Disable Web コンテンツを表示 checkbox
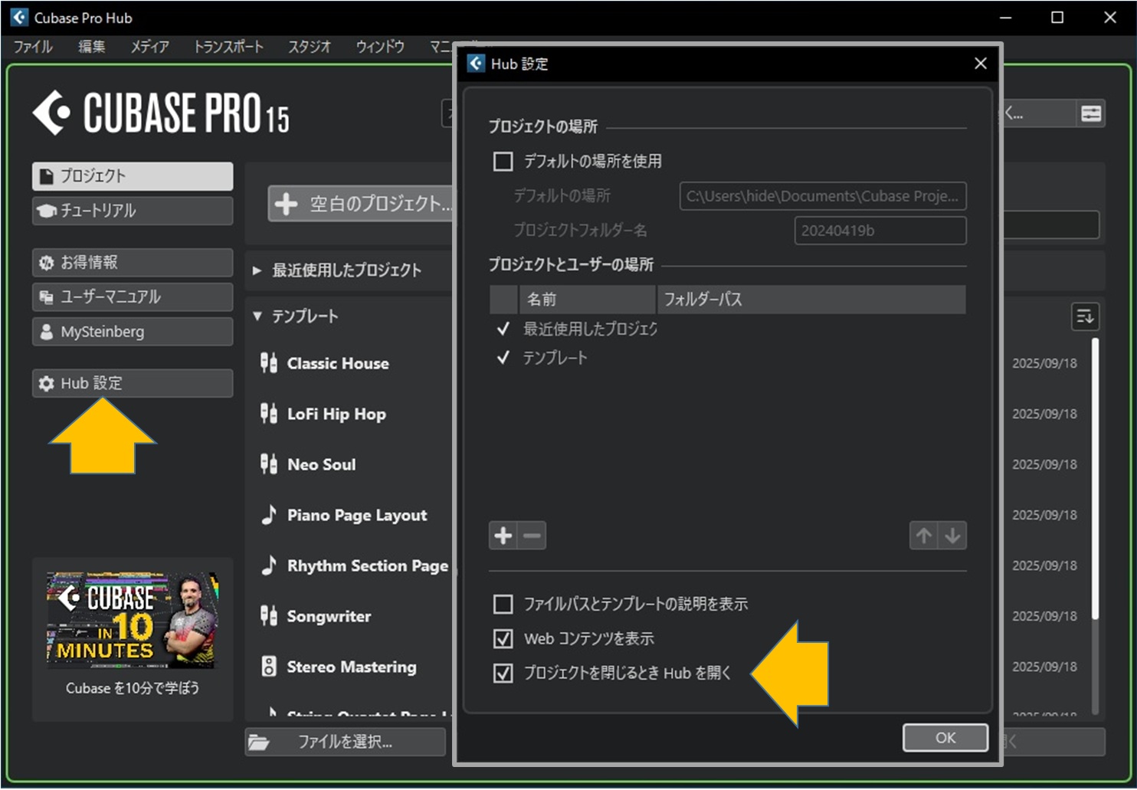 [503, 638]
